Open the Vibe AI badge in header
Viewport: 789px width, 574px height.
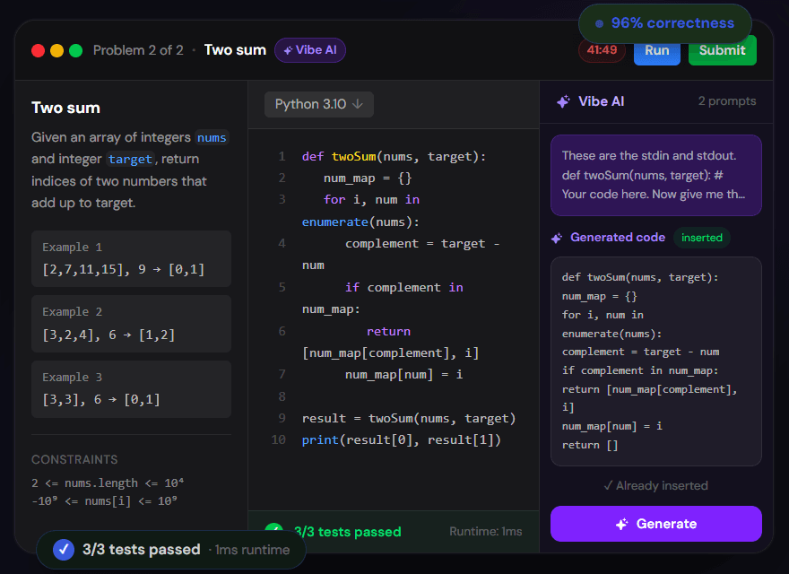310,50
